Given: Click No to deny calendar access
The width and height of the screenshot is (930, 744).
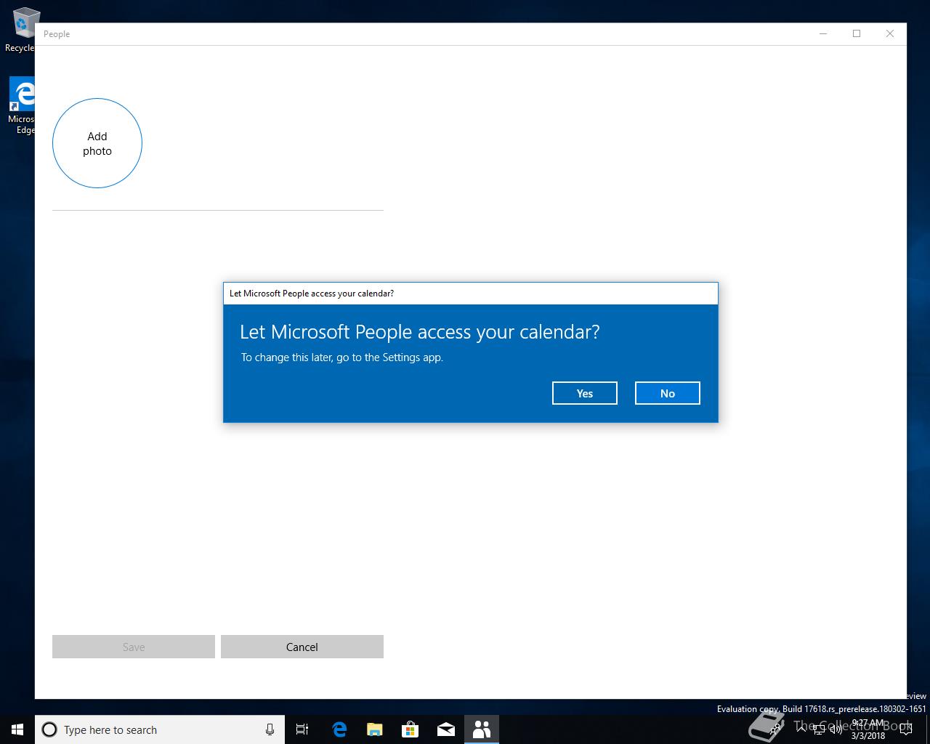Looking at the screenshot, I should pyautogui.click(x=667, y=393).
